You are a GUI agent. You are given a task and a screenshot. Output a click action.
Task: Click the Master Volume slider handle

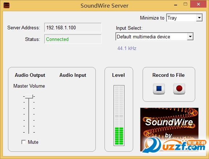(x=29, y=96)
